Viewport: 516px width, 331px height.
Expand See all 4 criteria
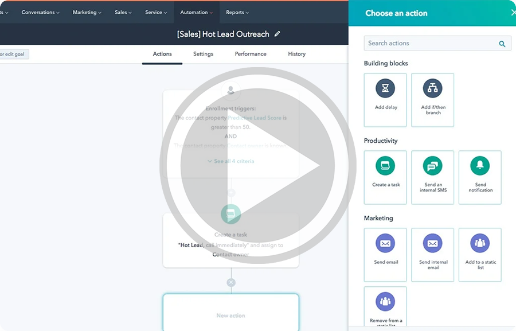point(231,161)
